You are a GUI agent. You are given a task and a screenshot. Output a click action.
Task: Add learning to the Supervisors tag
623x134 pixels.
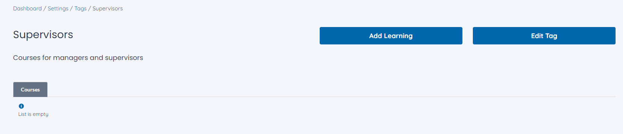[391, 36]
